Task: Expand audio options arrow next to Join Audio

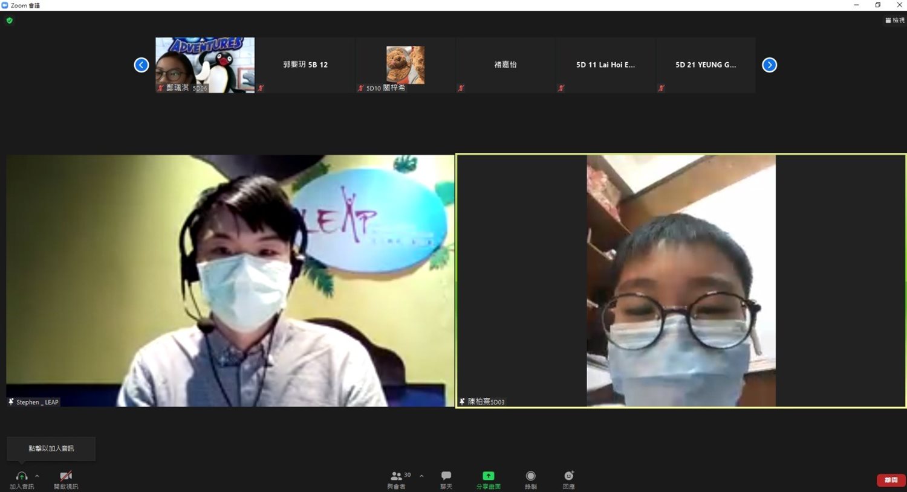Action: point(37,476)
